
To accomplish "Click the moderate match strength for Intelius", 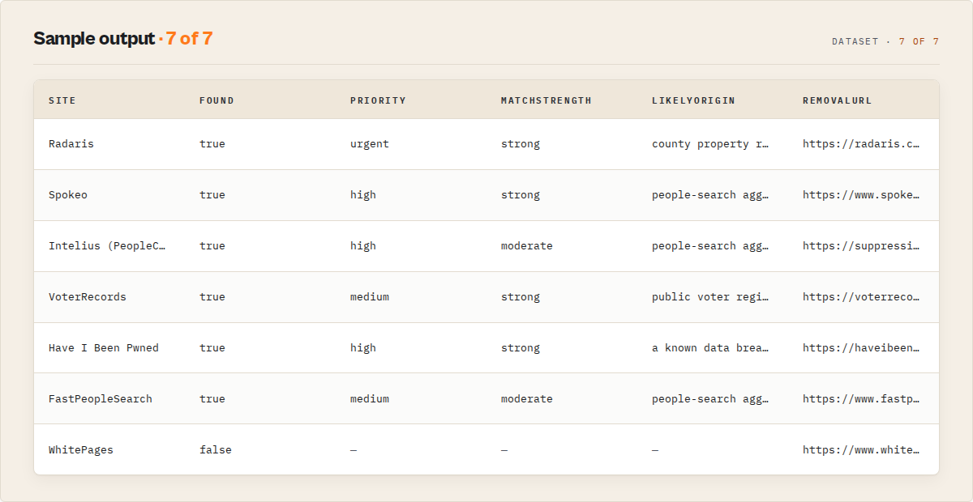I will click(527, 246).
